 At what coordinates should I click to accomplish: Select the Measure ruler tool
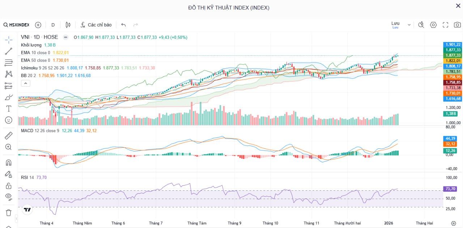[8, 135]
